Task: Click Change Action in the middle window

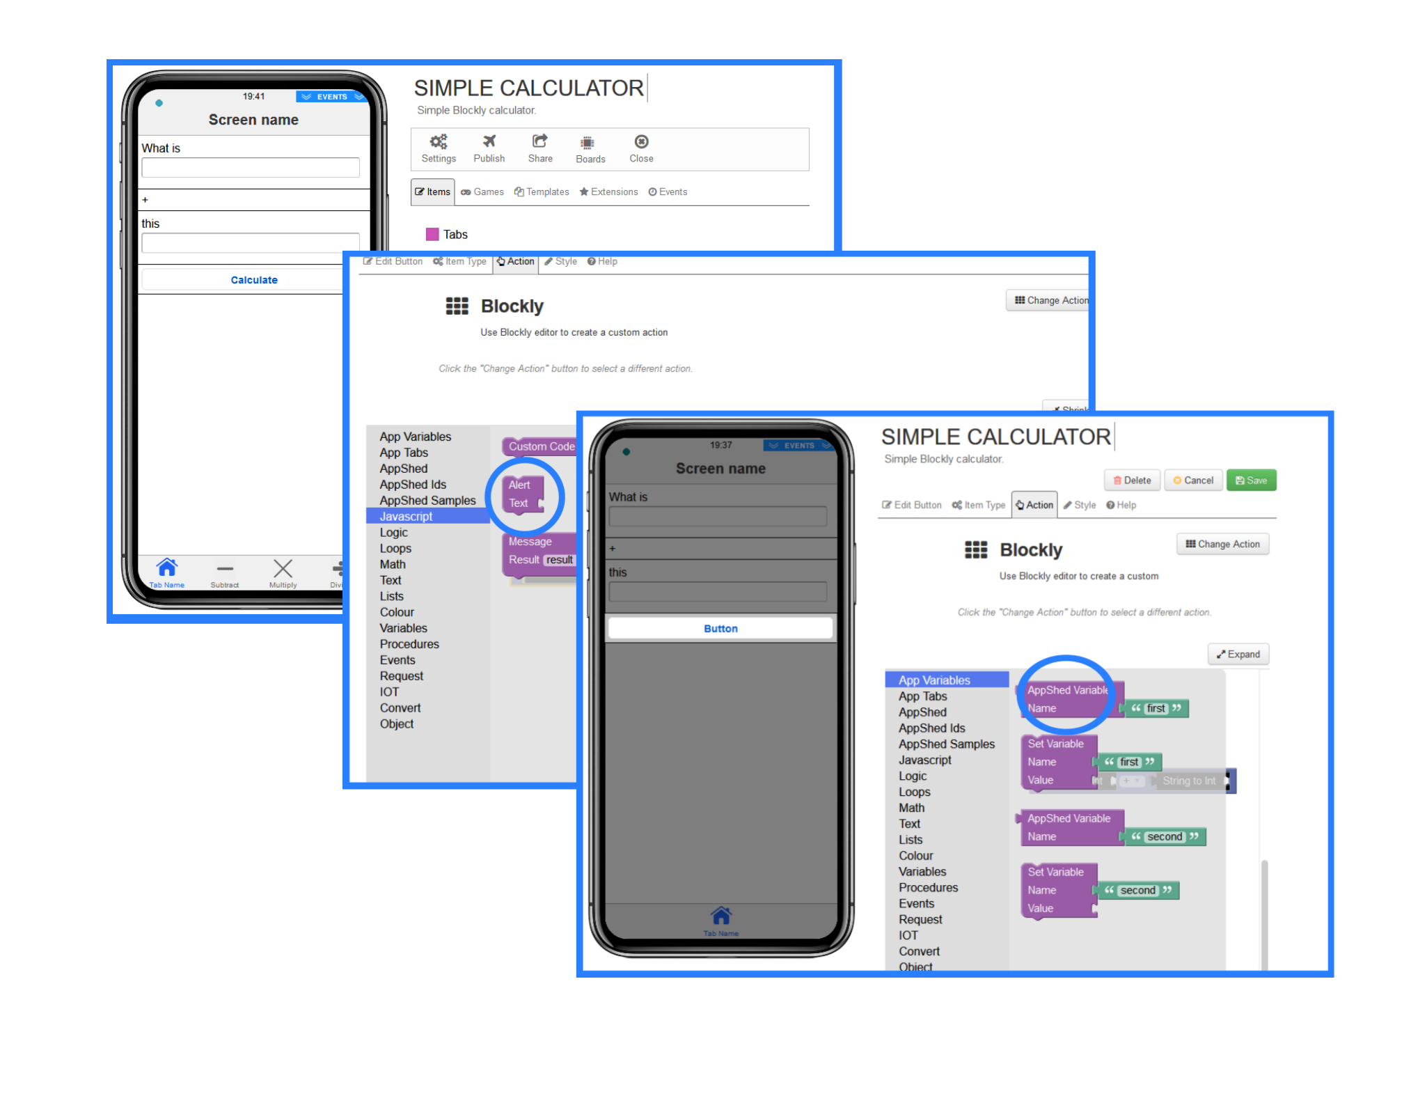Action: pyautogui.click(x=1048, y=300)
